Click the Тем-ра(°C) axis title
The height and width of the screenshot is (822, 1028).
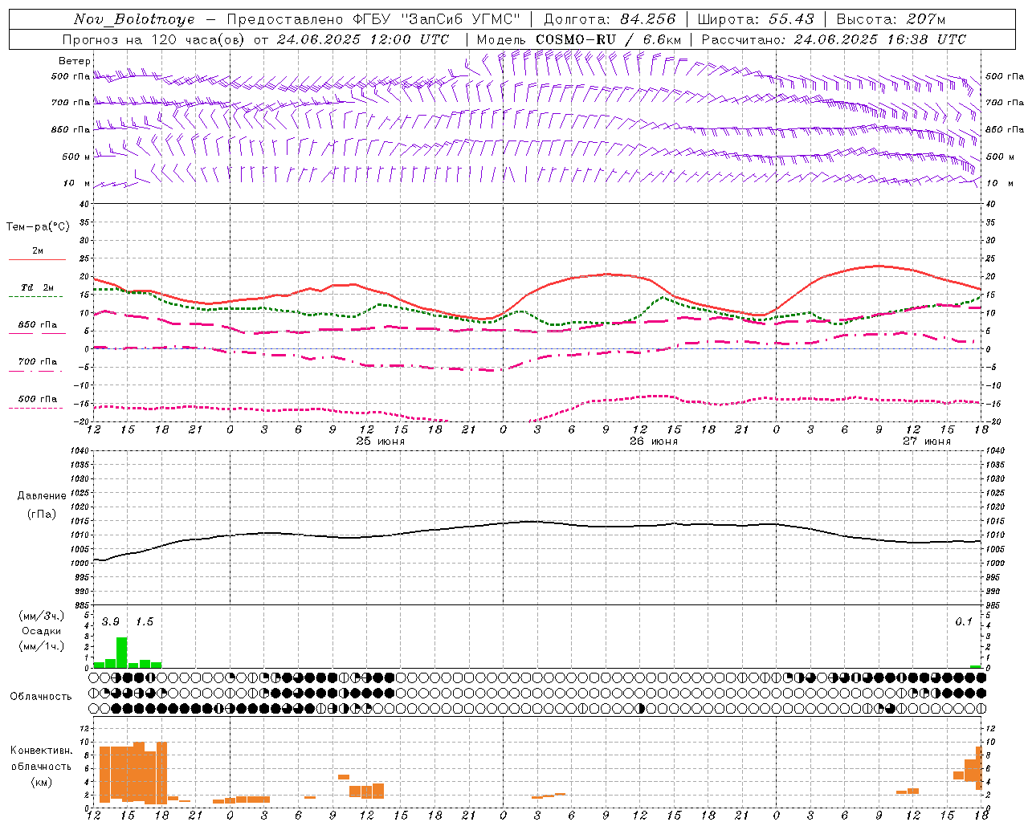pyautogui.click(x=38, y=227)
